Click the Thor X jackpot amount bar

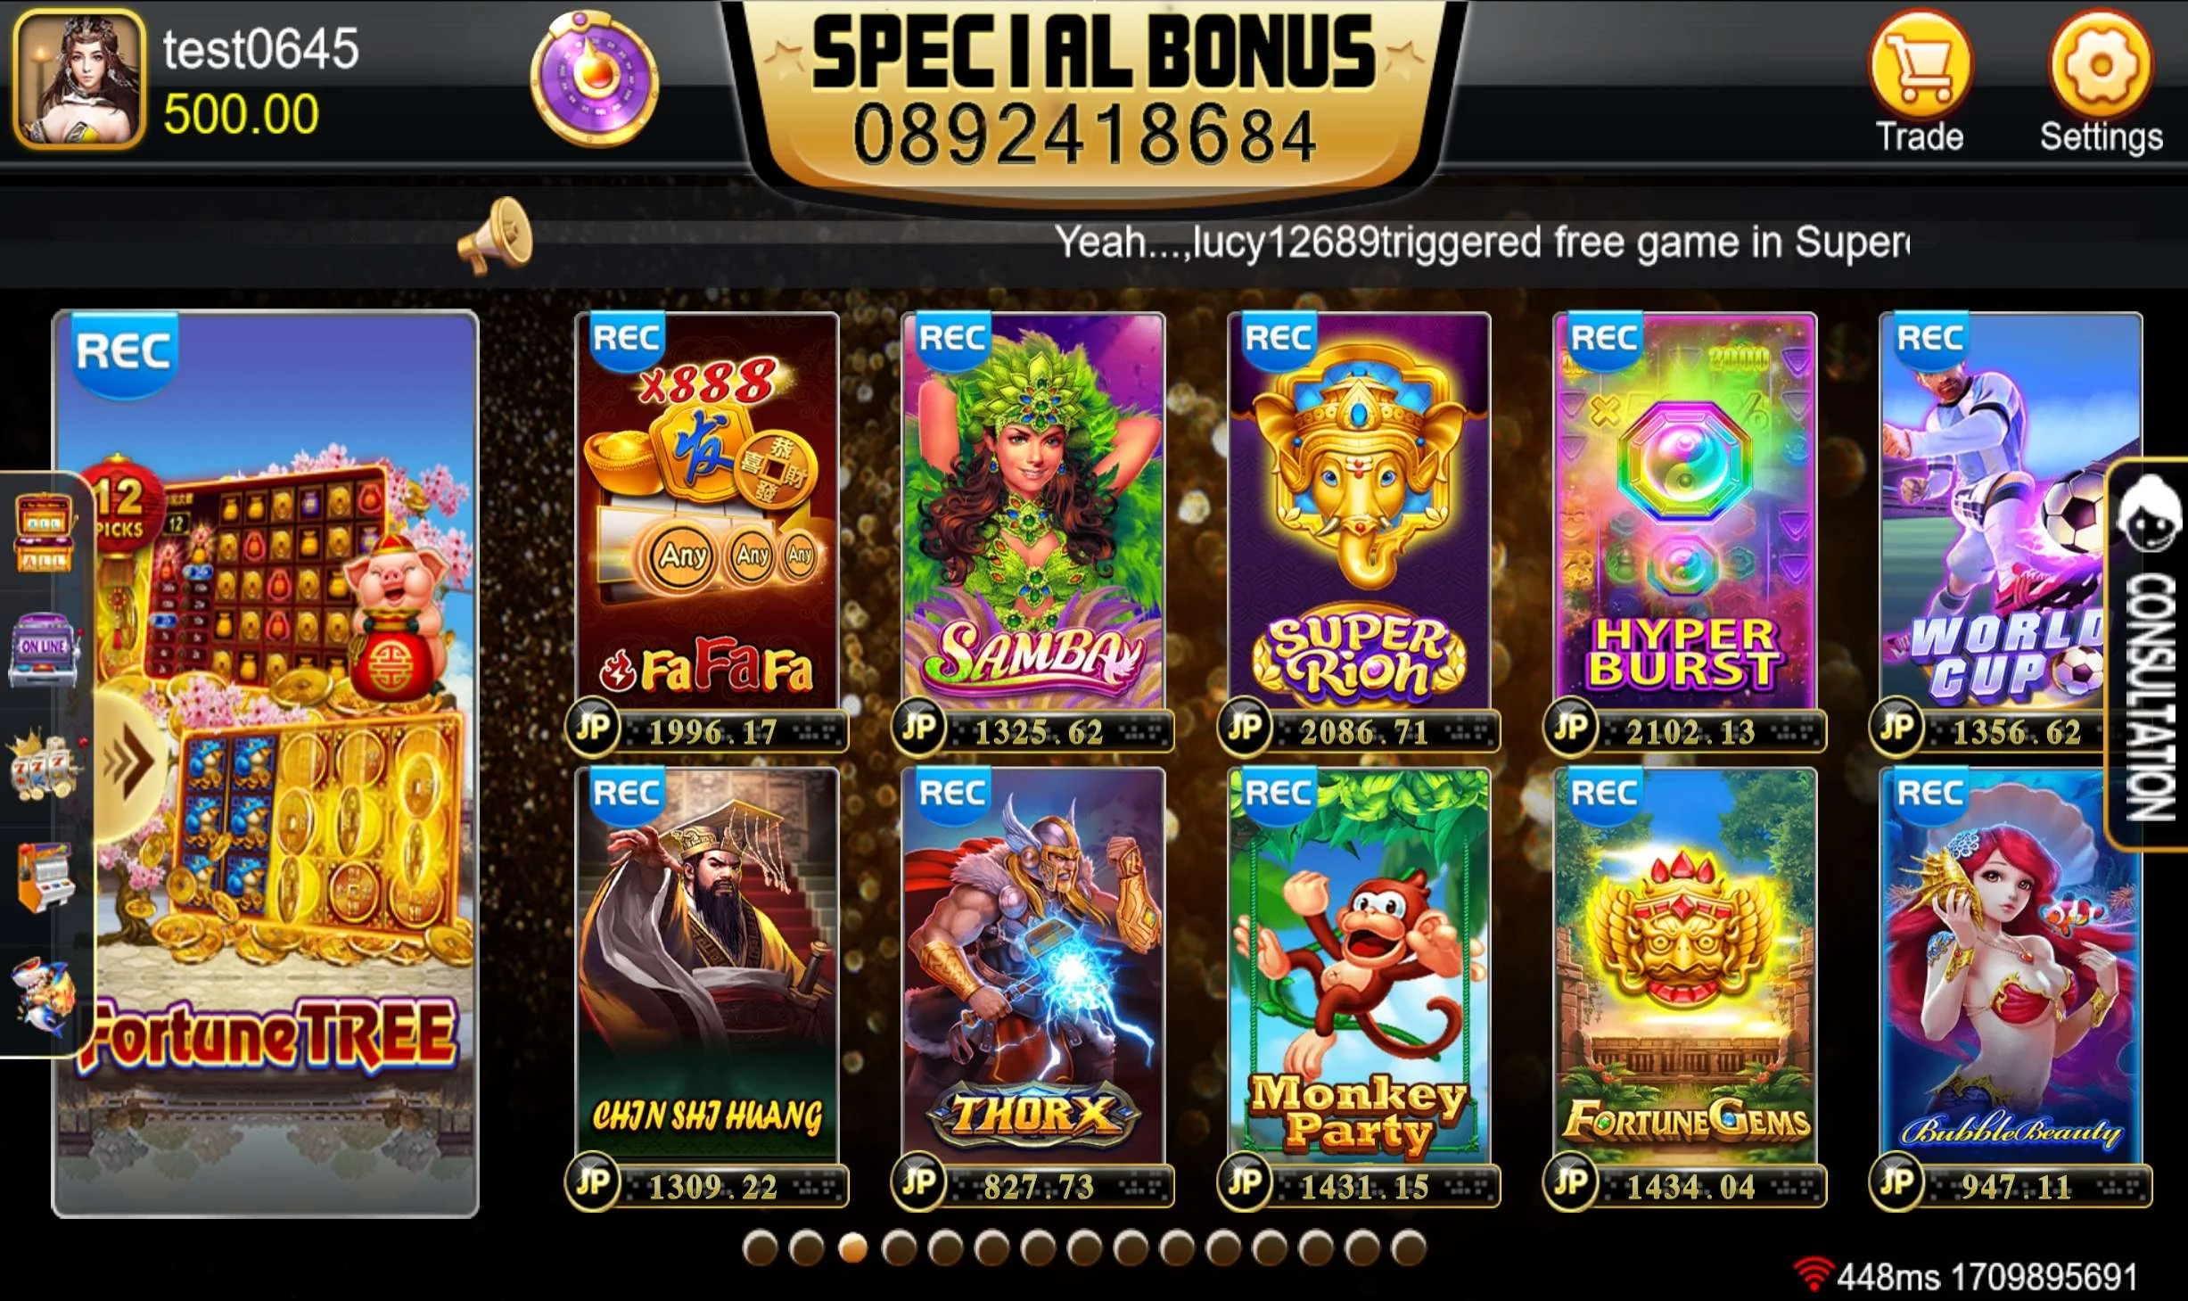point(1034,1186)
